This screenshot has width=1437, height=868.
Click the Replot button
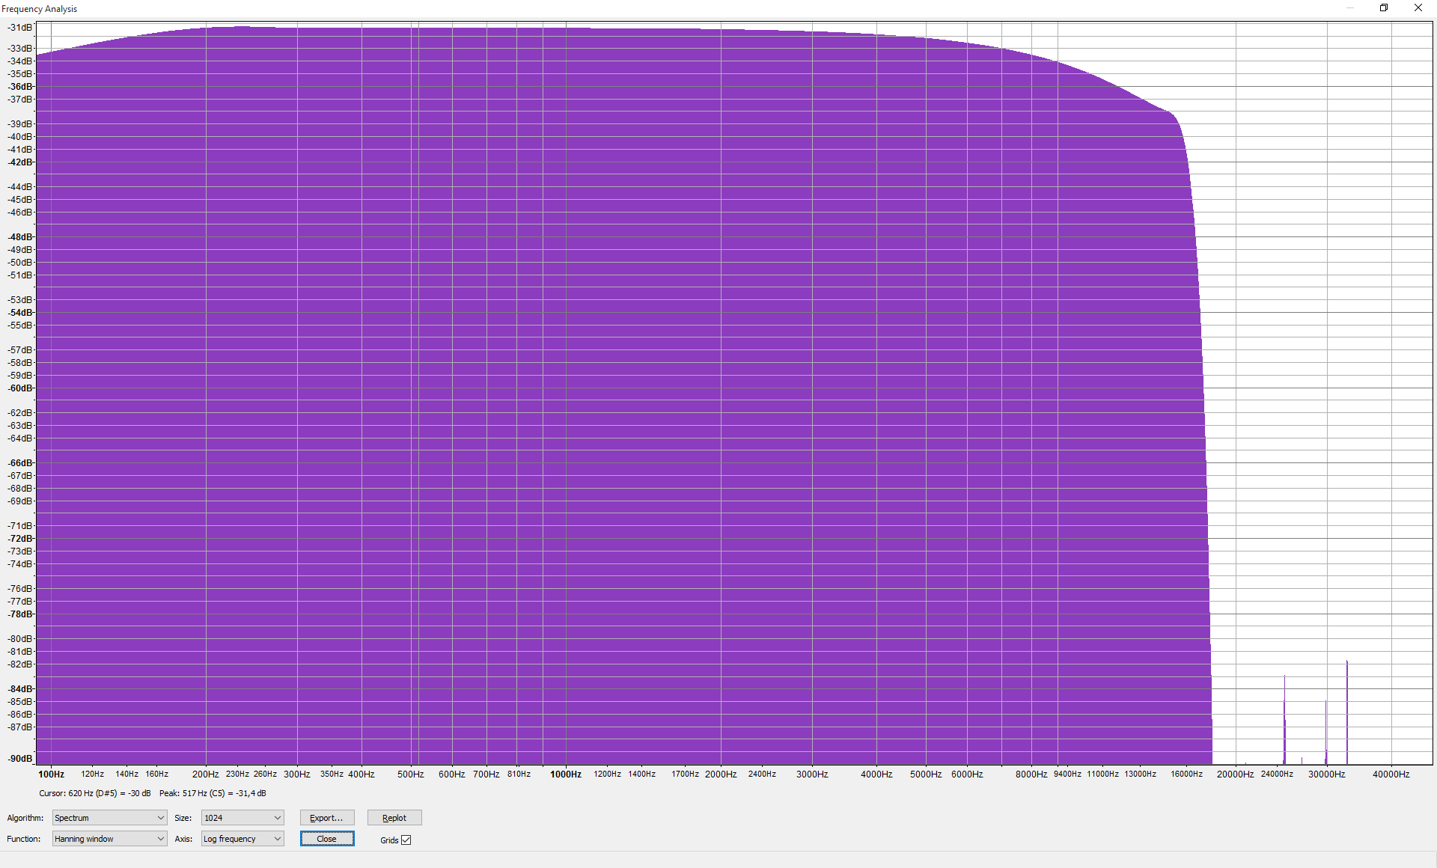(x=394, y=818)
